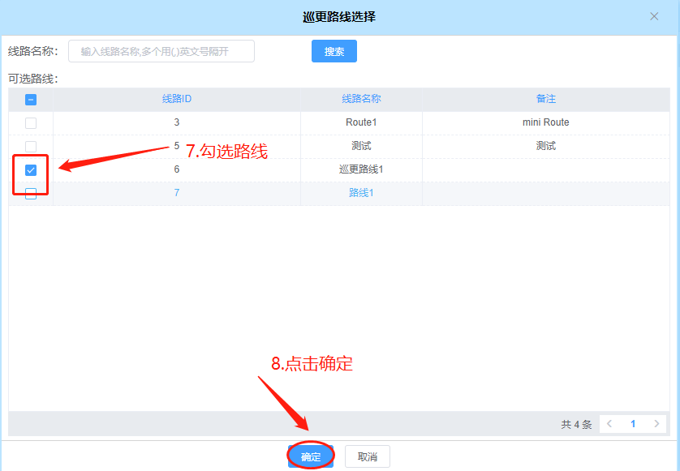This screenshot has height=471, width=680.
Task: Sort by the 备注 column header
Action: (545, 99)
